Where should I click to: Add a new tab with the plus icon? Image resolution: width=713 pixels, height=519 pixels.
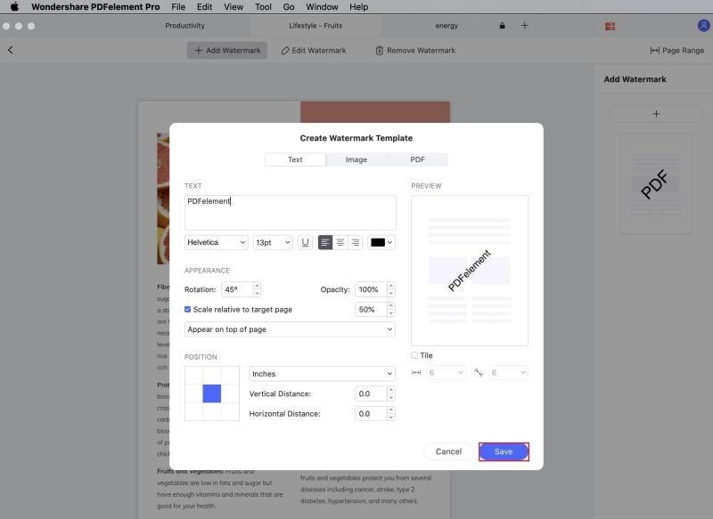point(524,26)
